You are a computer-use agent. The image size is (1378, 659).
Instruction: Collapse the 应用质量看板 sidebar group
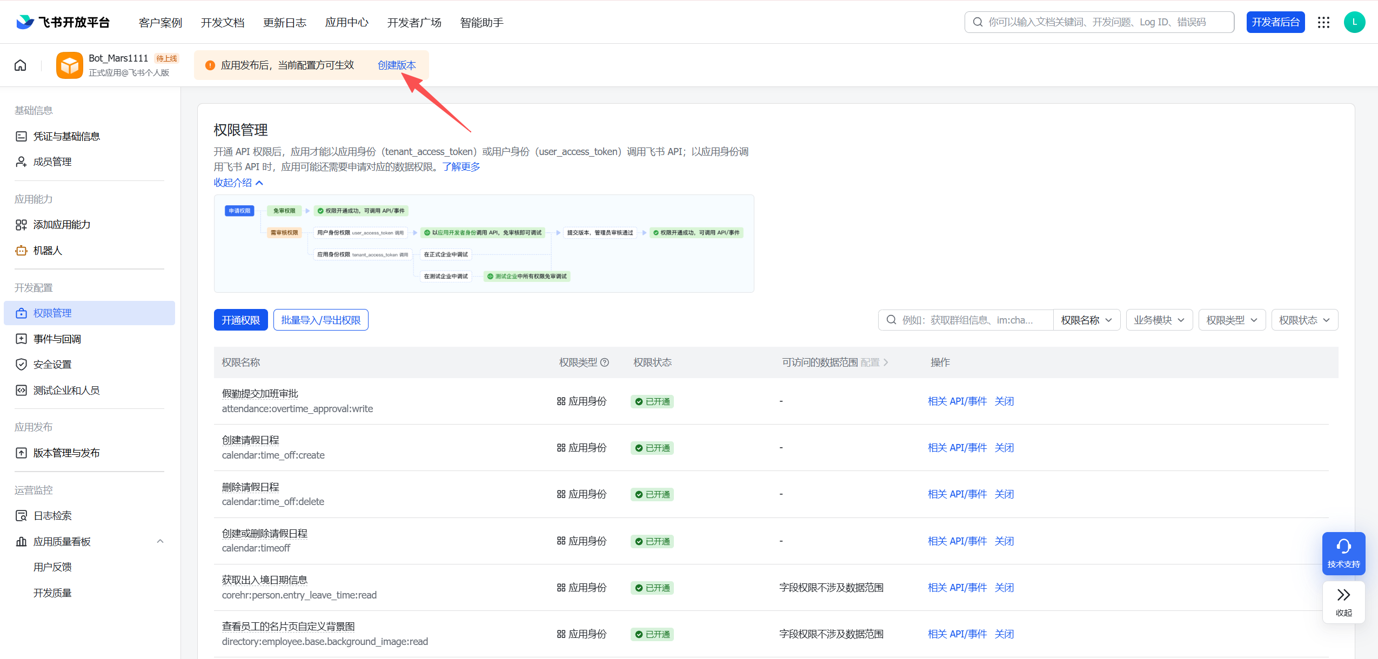[x=160, y=541]
